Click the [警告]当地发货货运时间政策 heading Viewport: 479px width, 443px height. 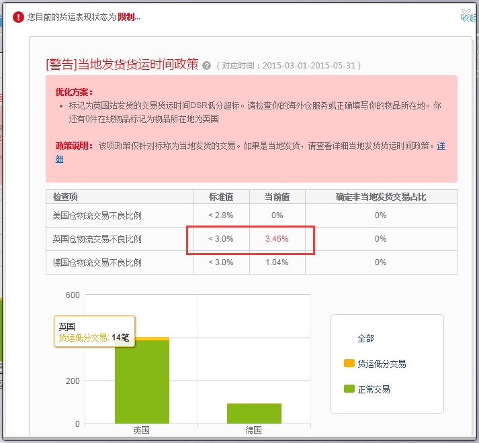[122, 64]
